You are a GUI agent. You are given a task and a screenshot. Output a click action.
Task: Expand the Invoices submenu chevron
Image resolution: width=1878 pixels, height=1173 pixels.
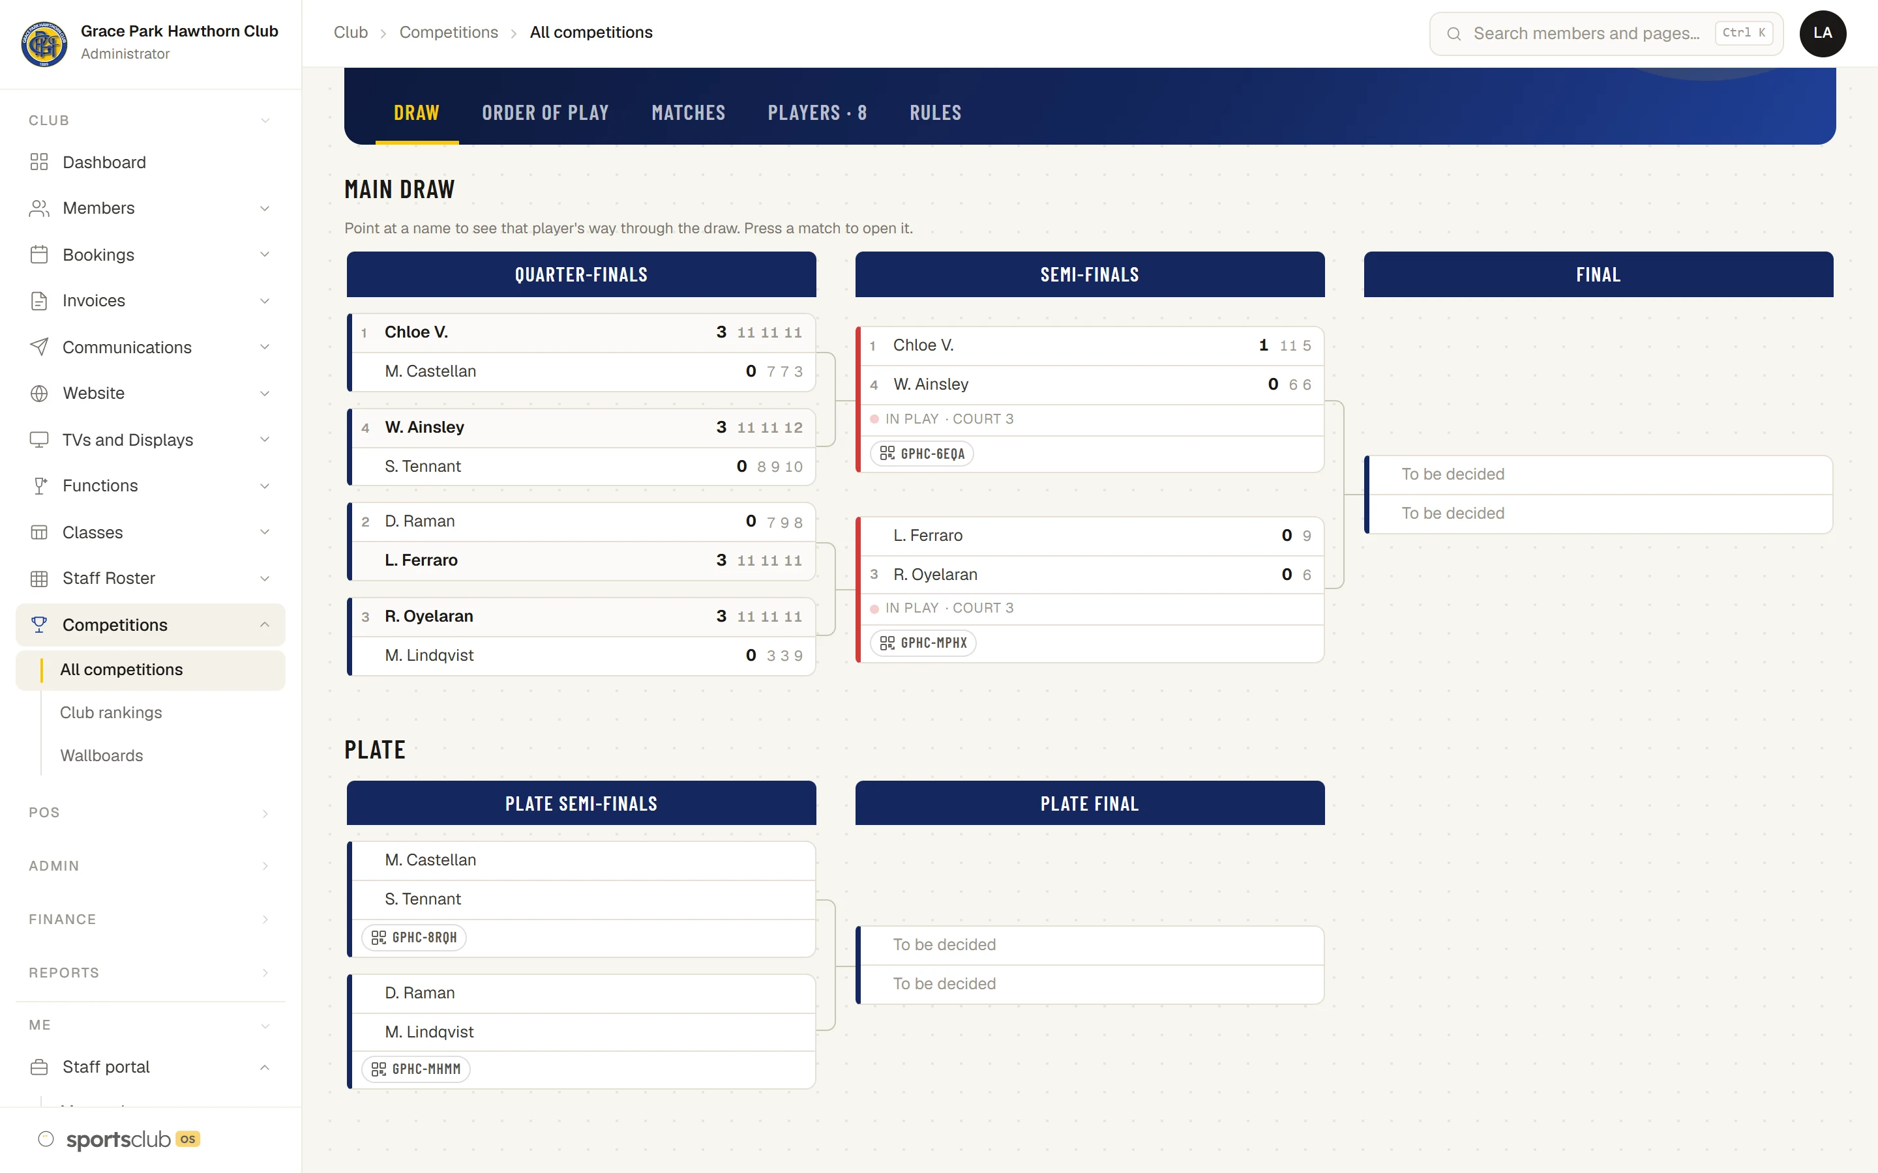265,300
